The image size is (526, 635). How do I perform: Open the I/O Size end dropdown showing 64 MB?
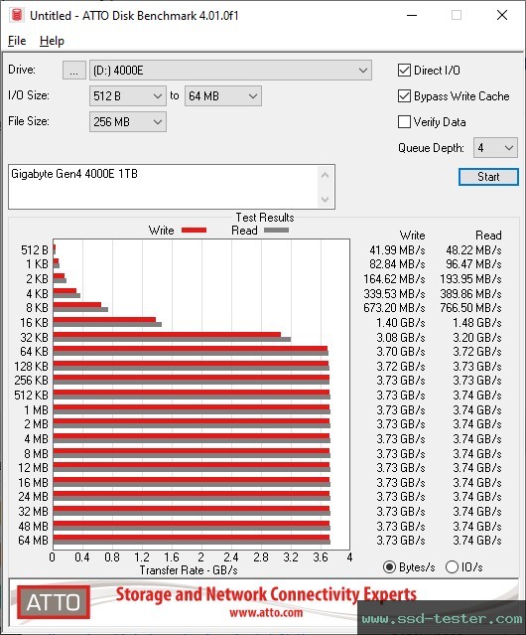coord(223,96)
